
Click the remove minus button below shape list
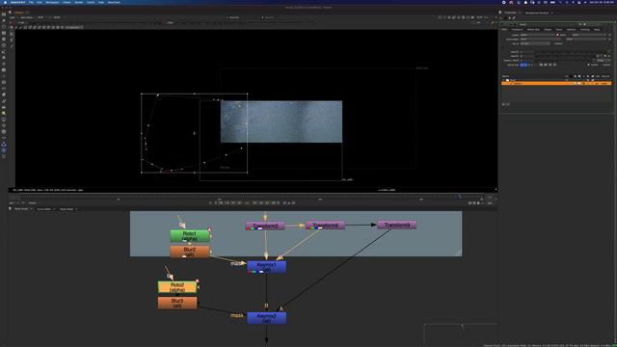pyautogui.click(x=508, y=104)
